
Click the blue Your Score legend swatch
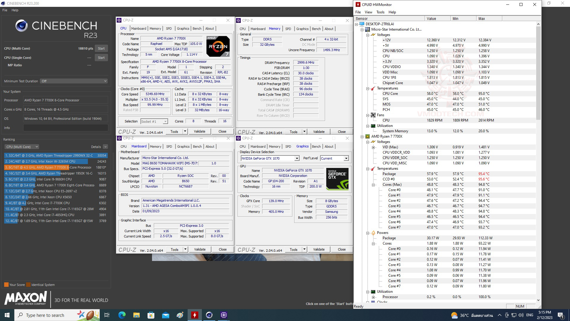6,284
